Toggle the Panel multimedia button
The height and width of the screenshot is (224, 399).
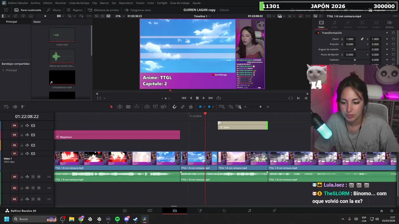27,10
